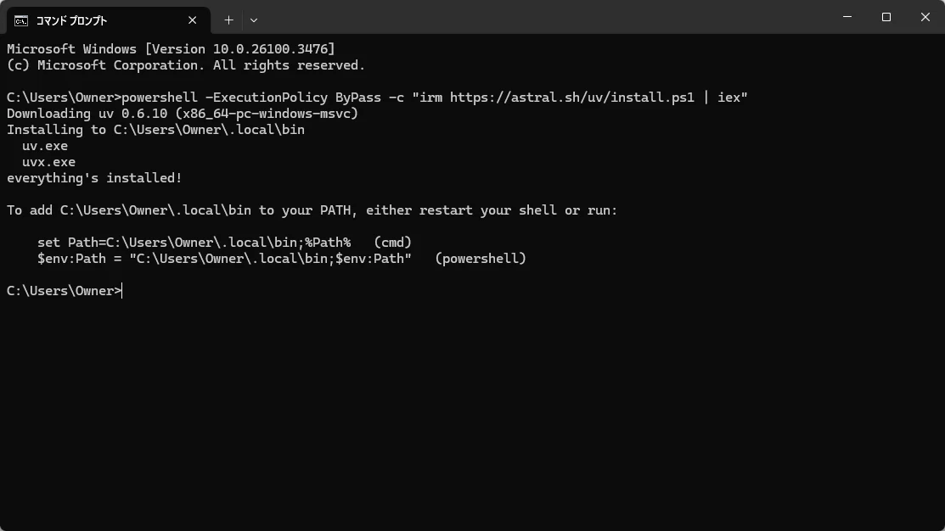Click the empty title bar area beside tabs
945x531 pixels.
543,17
